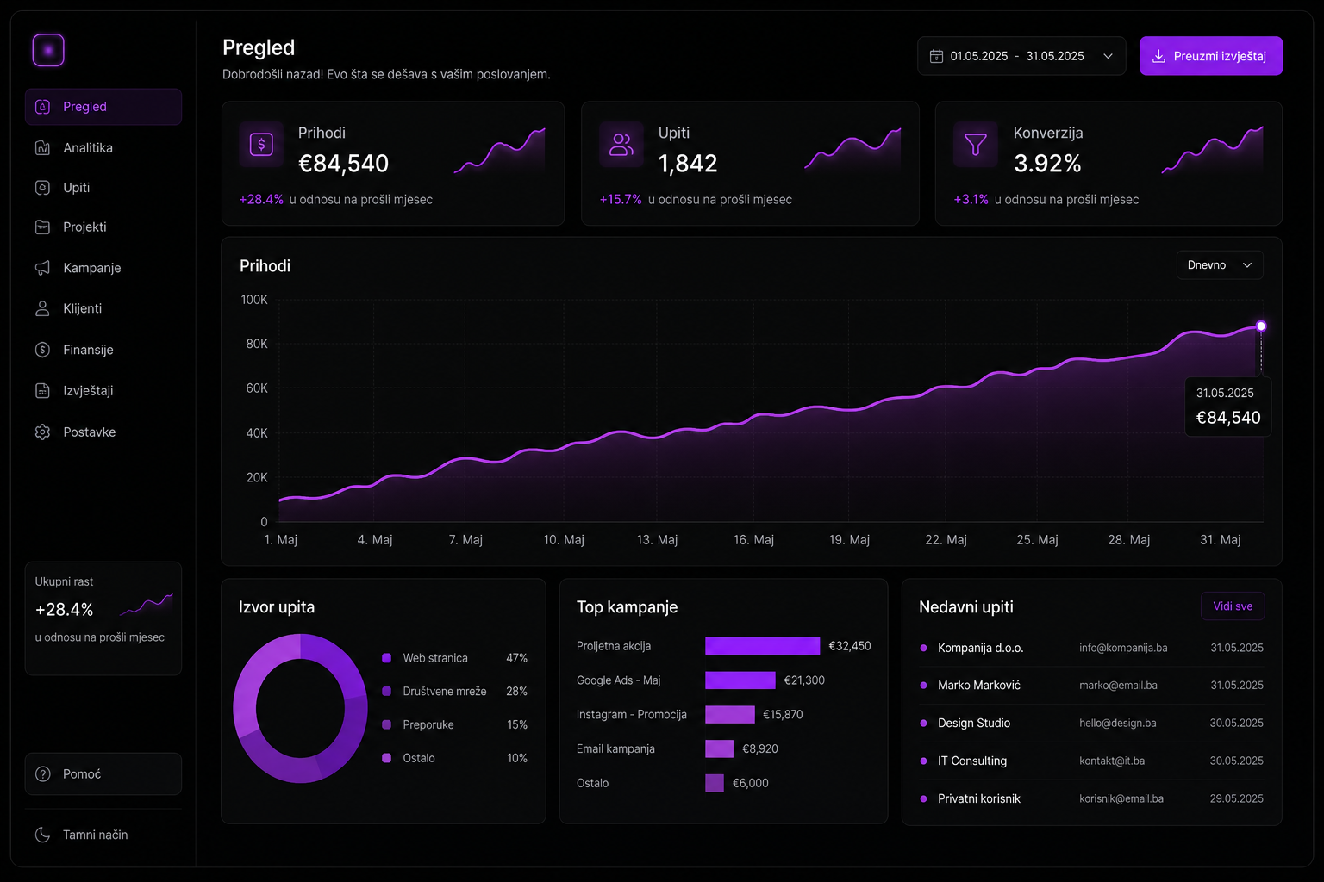This screenshot has height=882, width=1324.
Task: Go to Analitika section
Action: [103, 147]
